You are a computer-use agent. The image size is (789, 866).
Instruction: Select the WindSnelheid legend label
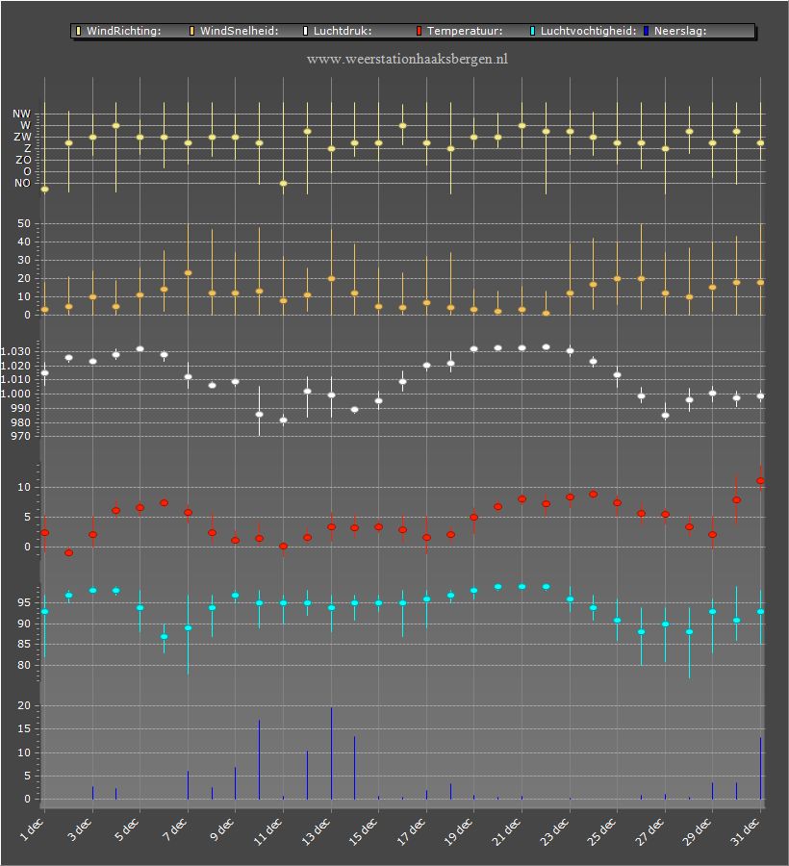239,31
